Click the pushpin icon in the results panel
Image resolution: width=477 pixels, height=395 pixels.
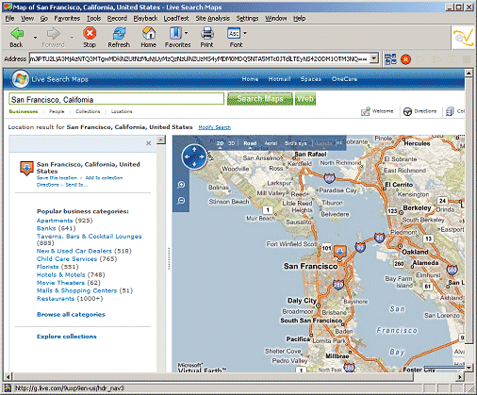coord(26,169)
